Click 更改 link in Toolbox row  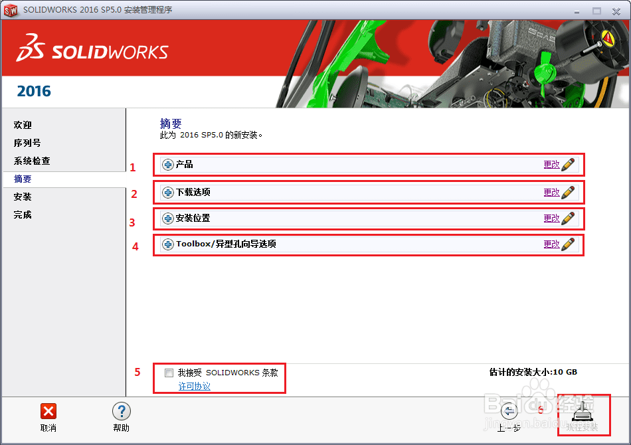[551, 244]
